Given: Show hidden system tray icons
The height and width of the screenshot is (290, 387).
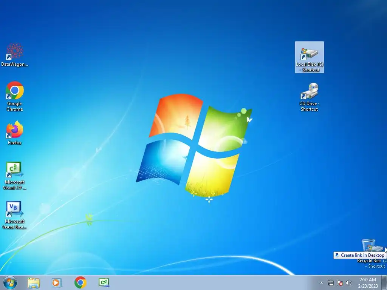Looking at the screenshot, I should [x=321, y=283].
